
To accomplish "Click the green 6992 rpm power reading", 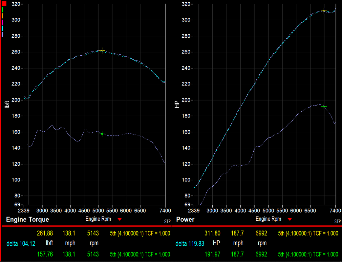I will [261, 254].
